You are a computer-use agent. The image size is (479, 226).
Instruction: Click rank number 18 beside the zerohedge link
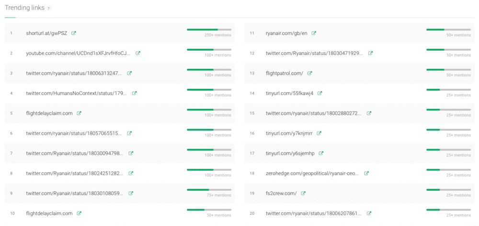(252, 173)
